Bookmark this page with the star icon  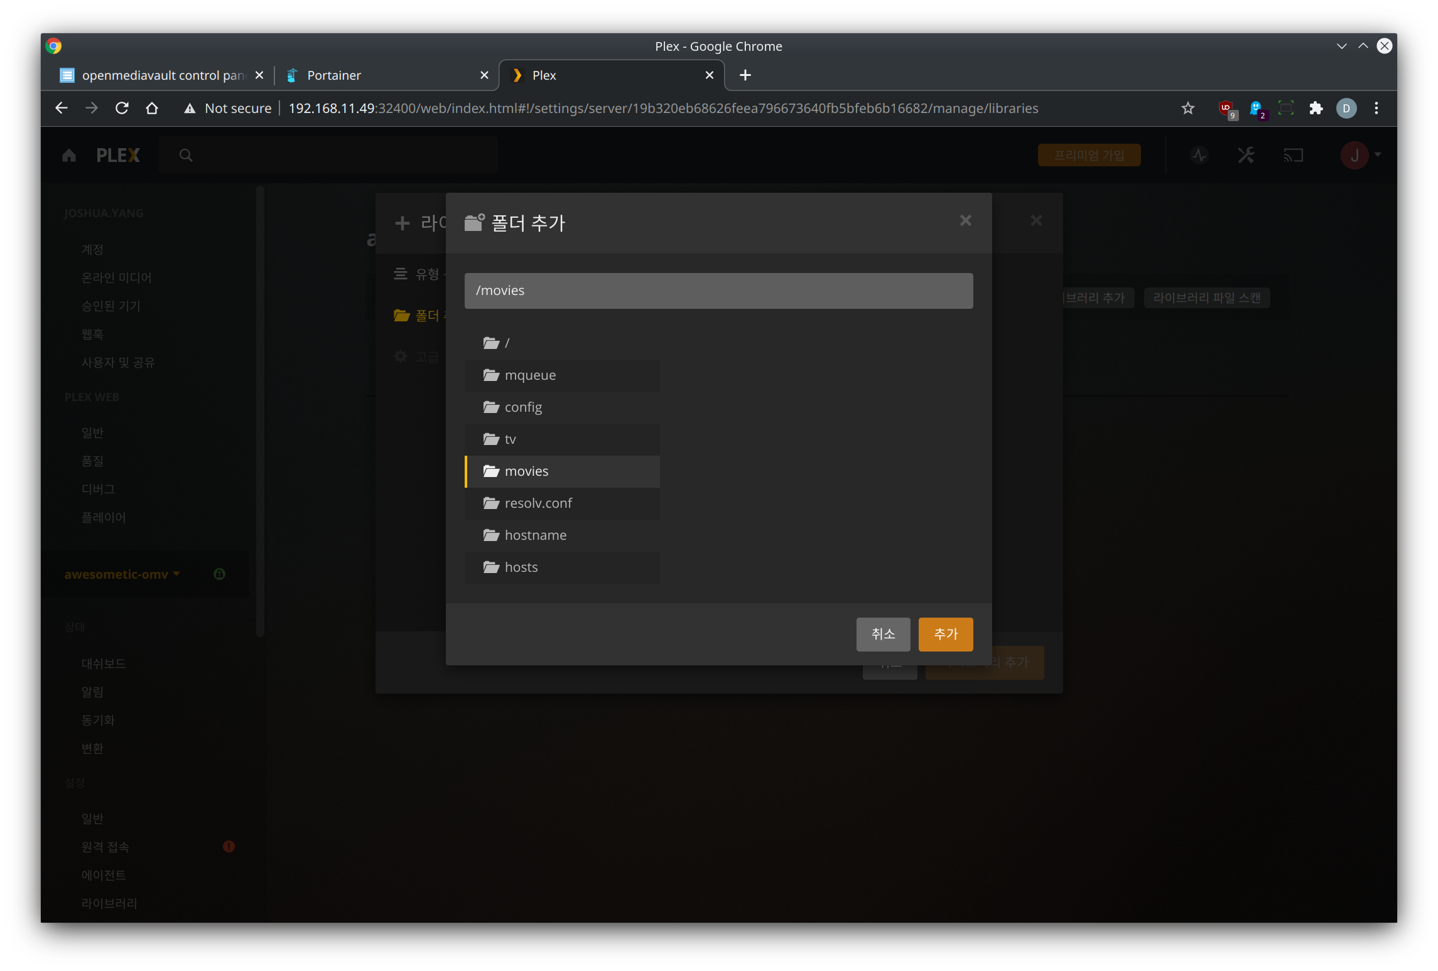tap(1187, 108)
